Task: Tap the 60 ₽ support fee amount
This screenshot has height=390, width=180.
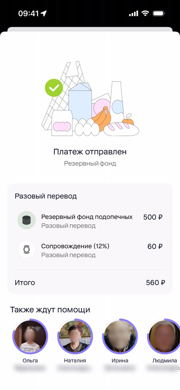Action: point(155,247)
